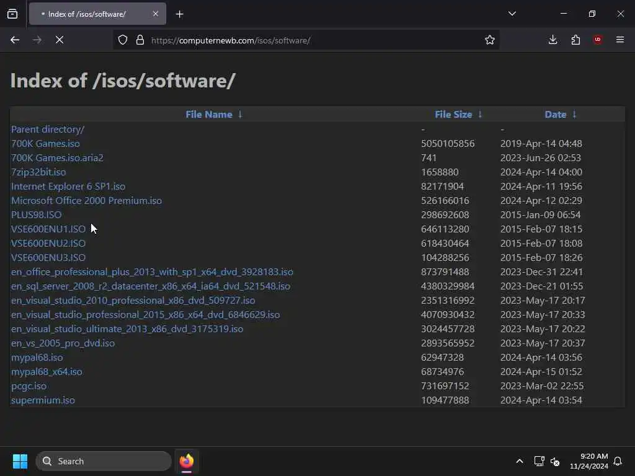This screenshot has width=635, height=476.
Task: Close the Index of /isos/software/ tab
Action: pos(156,14)
